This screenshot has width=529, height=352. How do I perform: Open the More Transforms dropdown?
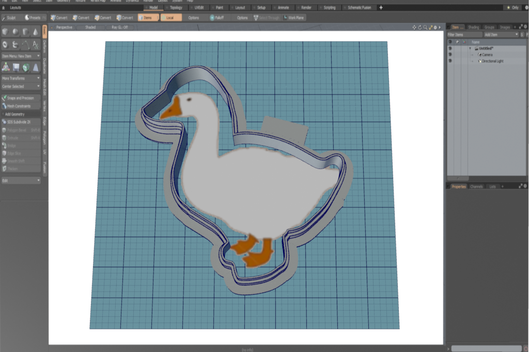tap(21, 78)
